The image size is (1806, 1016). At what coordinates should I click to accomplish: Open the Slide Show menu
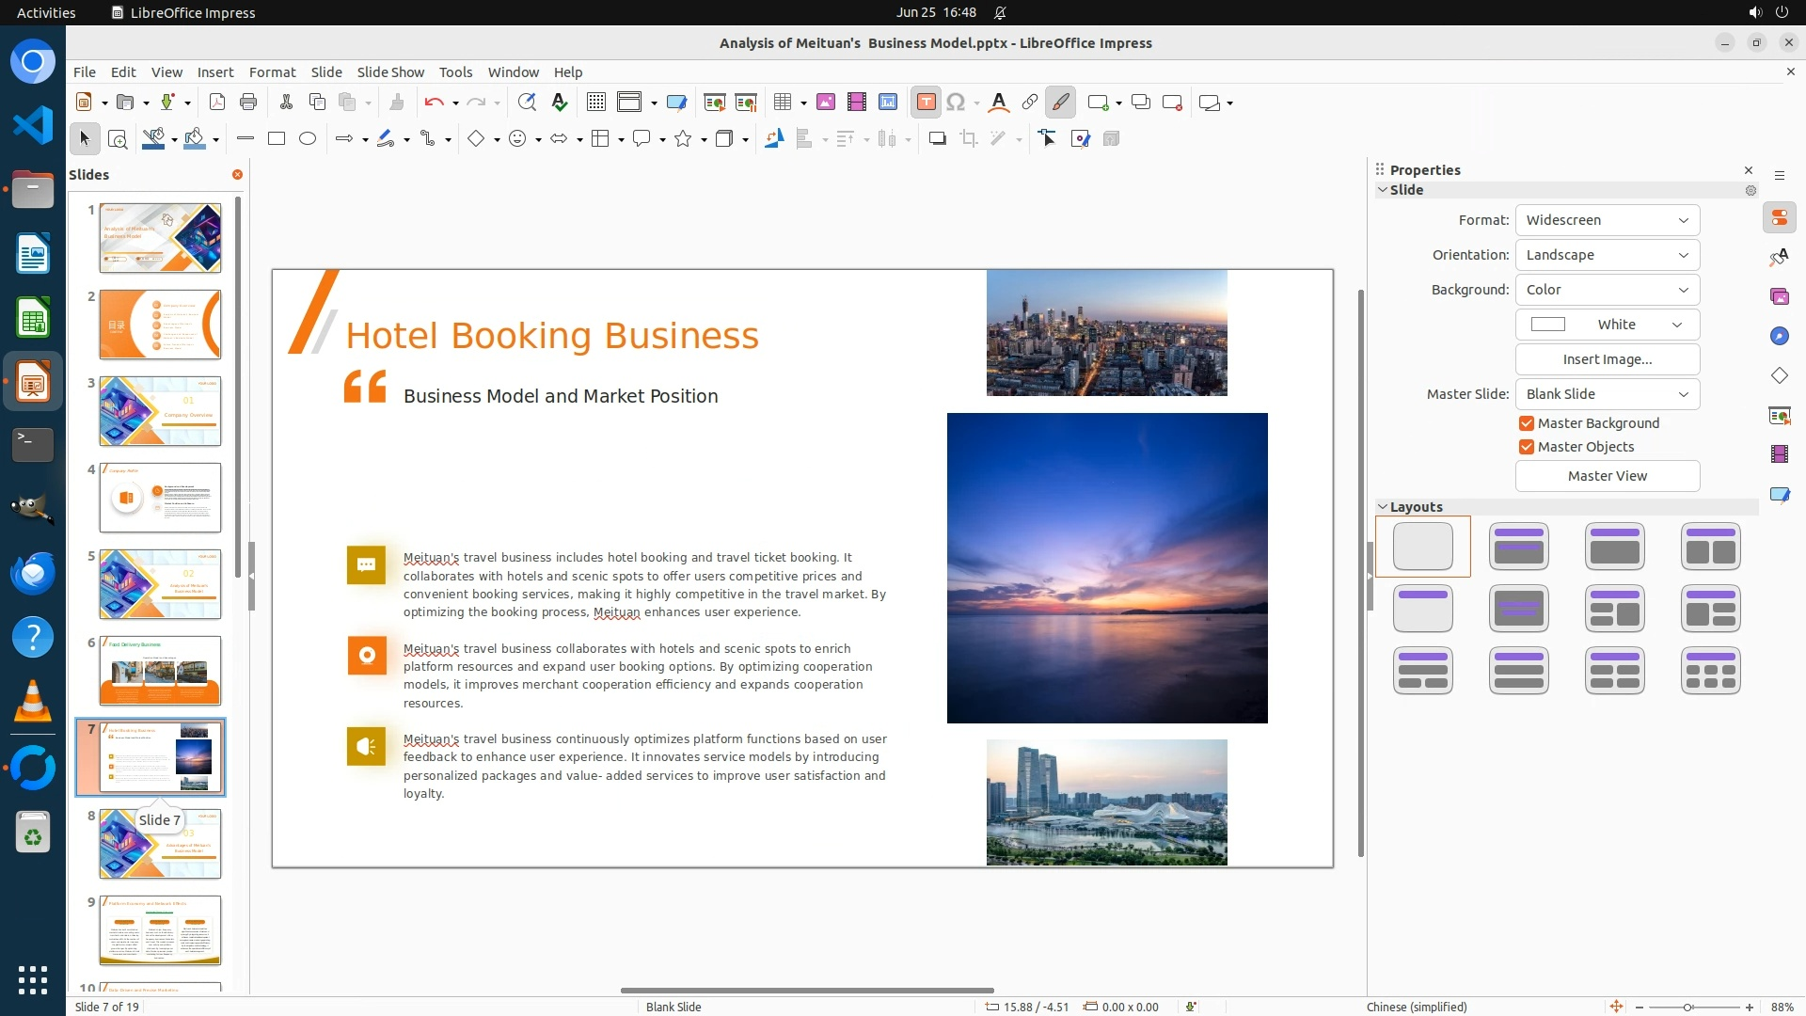[389, 72]
